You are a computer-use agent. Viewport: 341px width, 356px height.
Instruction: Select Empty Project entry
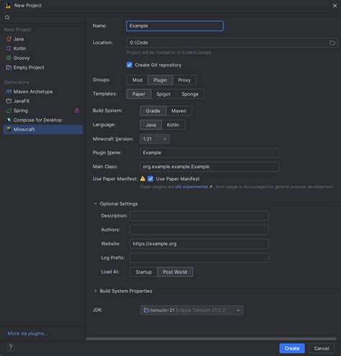coord(43,67)
